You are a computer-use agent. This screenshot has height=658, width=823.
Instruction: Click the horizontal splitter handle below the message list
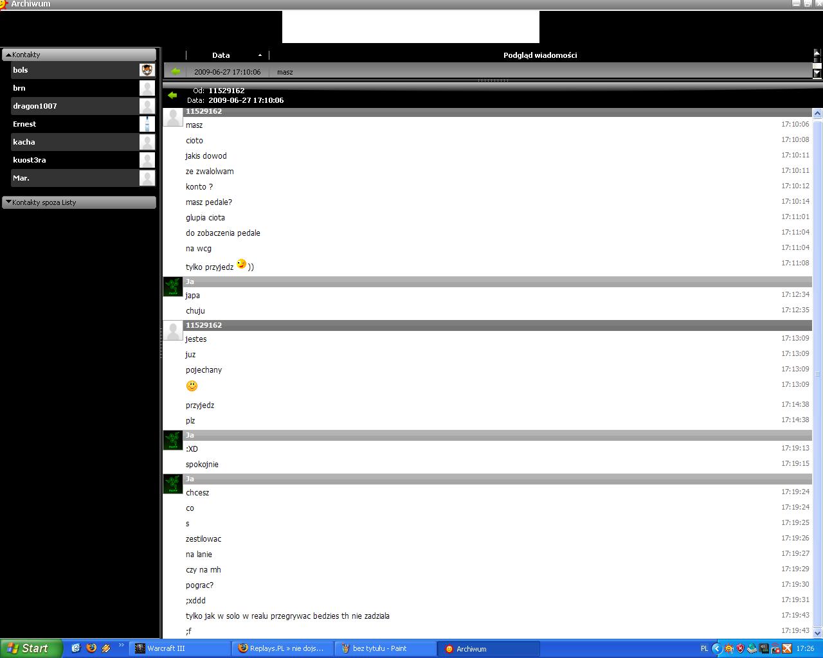[x=493, y=81]
